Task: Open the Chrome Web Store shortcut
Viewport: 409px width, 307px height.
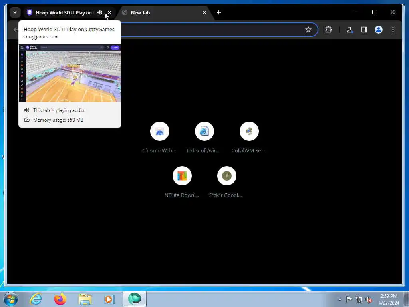Action: click(x=159, y=138)
